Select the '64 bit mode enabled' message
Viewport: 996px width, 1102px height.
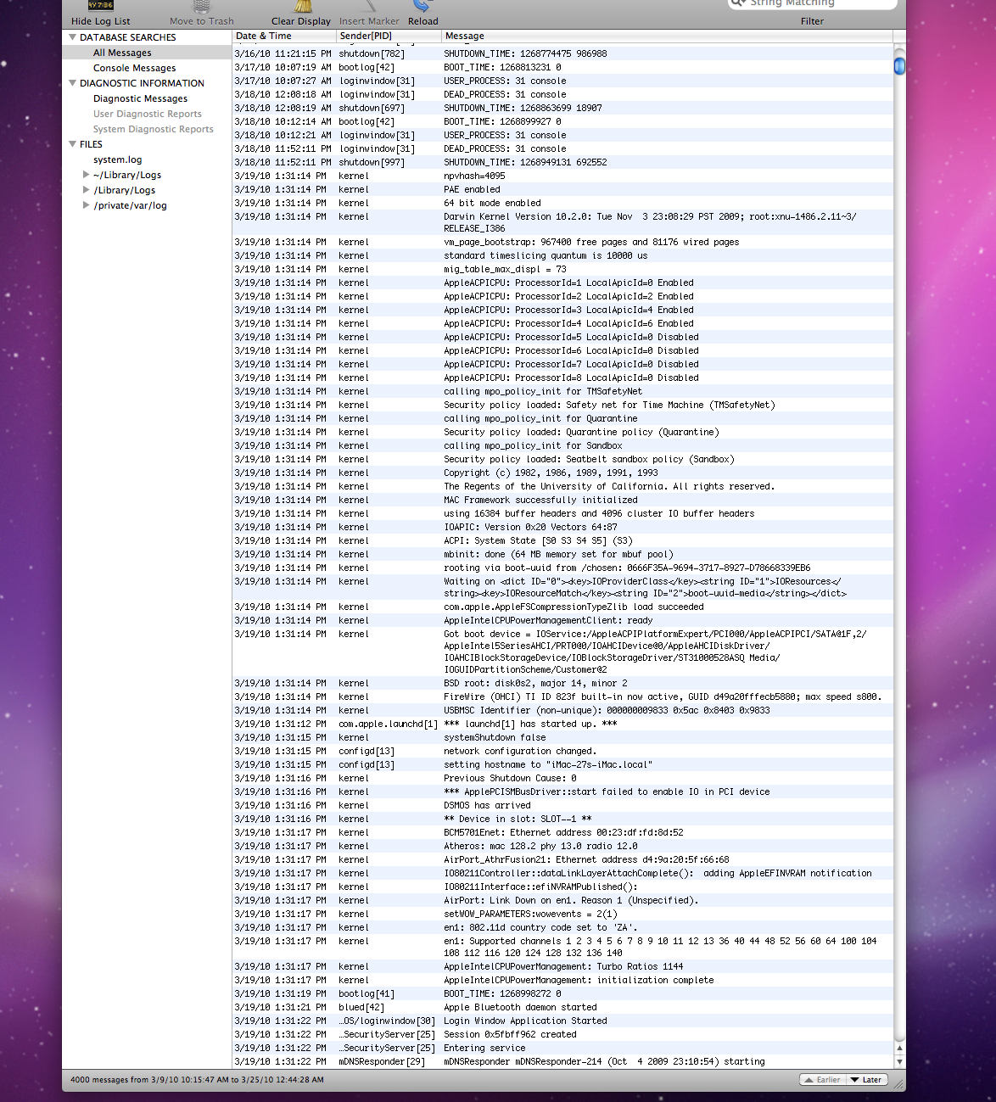[x=492, y=203]
